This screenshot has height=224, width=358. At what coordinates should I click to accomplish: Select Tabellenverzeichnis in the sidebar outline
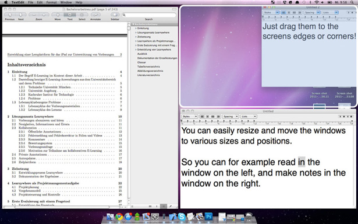coord(148,66)
